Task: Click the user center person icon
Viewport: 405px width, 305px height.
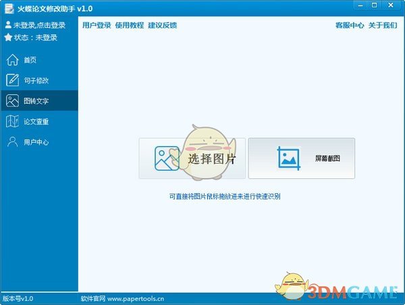Action: pos(12,142)
